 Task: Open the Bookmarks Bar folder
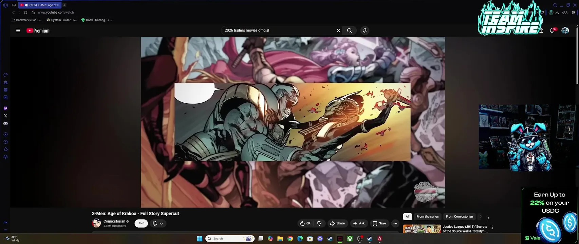(x=26, y=20)
